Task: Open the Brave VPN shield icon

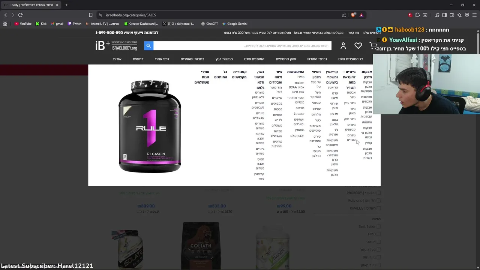Action: pos(467,15)
